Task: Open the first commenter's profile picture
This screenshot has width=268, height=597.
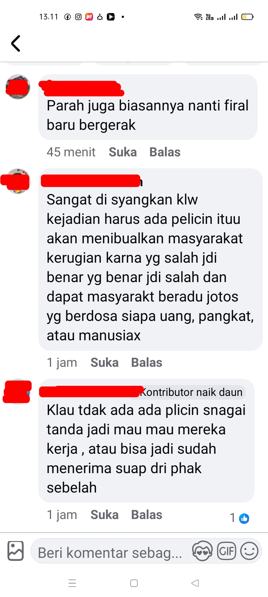Action: click(x=17, y=87)
